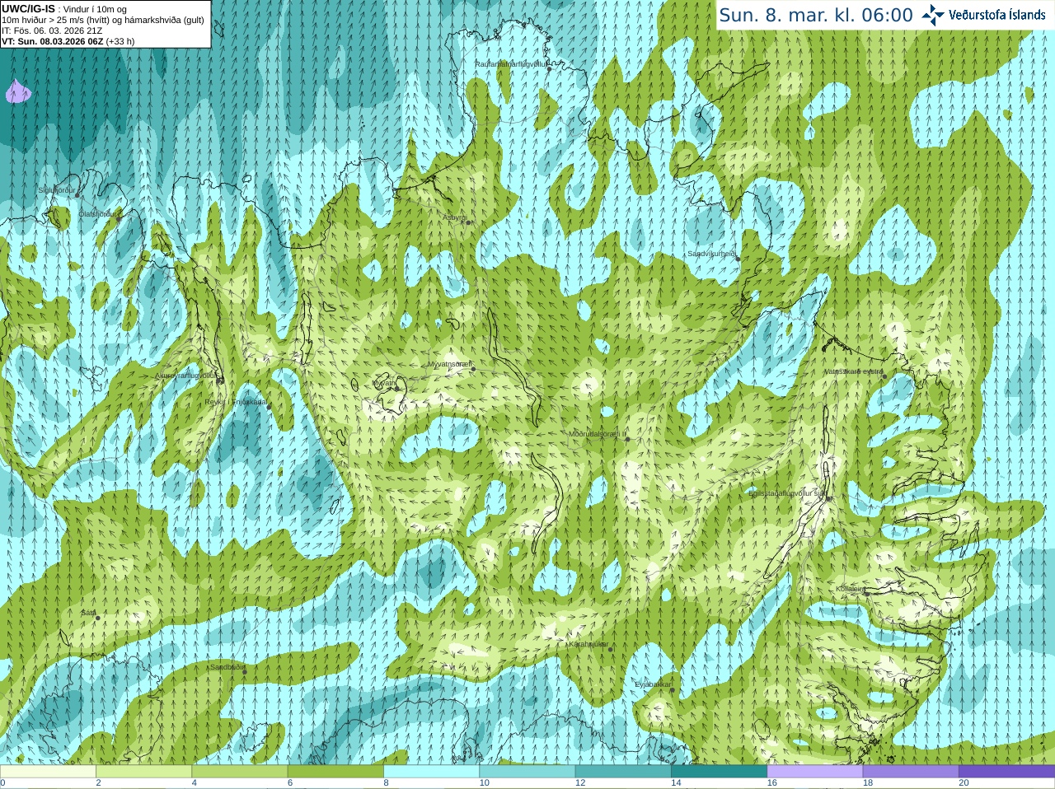Click the legend value 8
Viewport: 1055px width, 789px height.
coord(386,783)
